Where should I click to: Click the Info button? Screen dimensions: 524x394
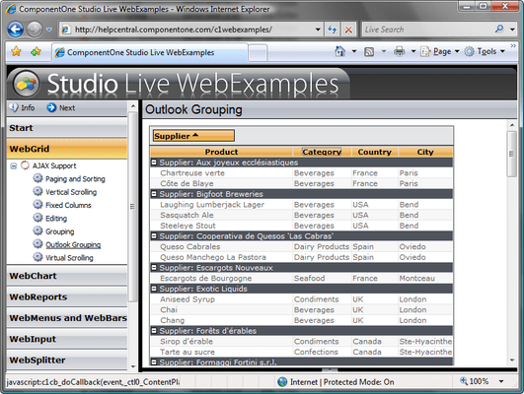click(x=22, y=107)
